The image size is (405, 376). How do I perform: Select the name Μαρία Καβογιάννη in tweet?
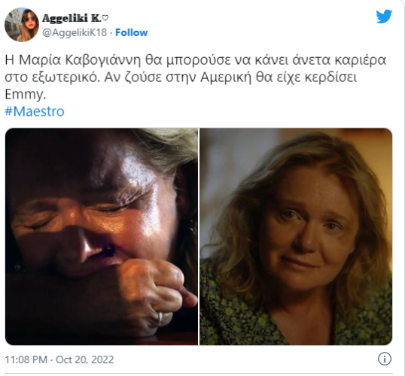coord(80,60)
